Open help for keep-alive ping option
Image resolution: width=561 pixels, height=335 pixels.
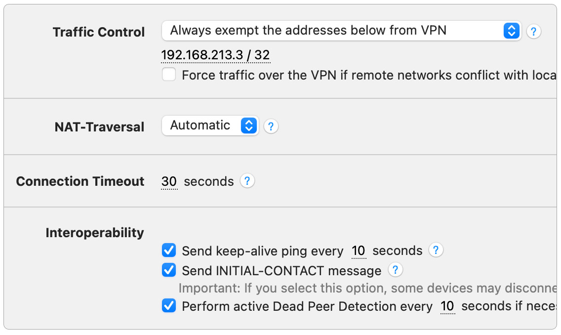tap(435, 251)
